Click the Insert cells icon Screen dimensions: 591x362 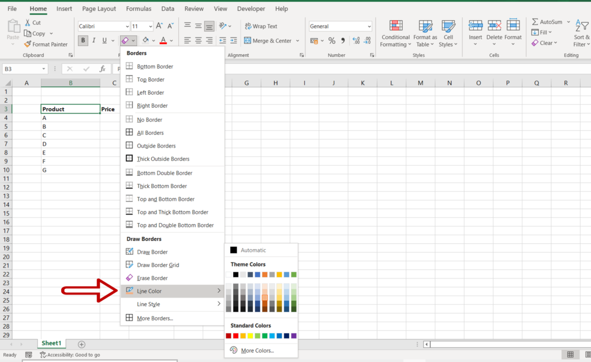(476, 26)
